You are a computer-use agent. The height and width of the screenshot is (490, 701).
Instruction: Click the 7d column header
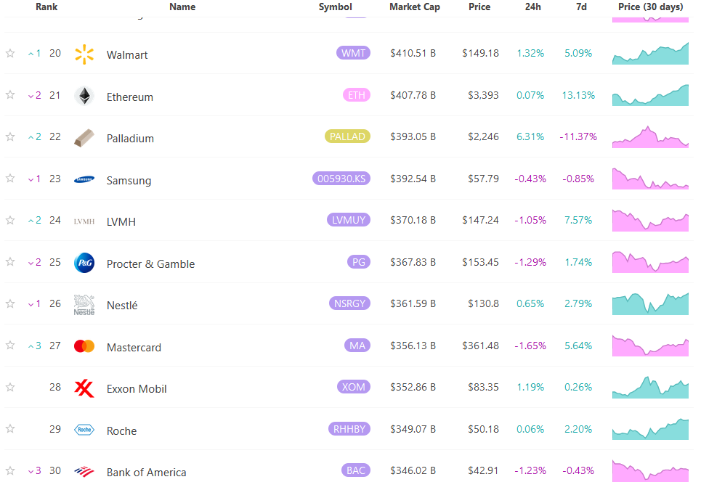(x=581, y=7)
